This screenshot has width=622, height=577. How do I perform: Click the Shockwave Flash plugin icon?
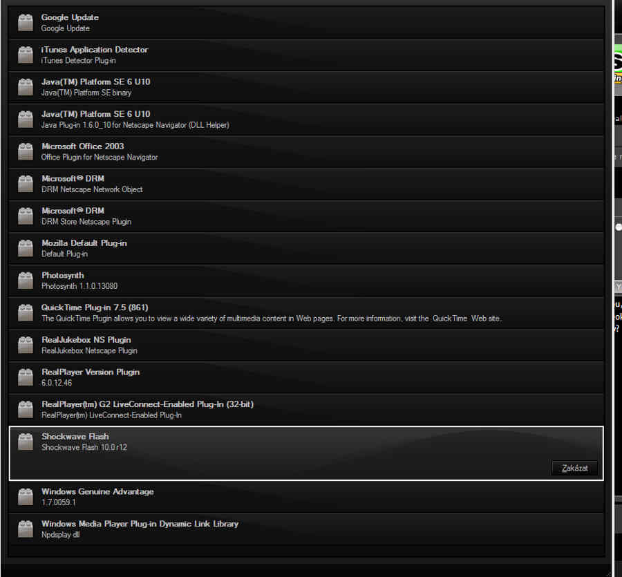click(x=26, y=442)
